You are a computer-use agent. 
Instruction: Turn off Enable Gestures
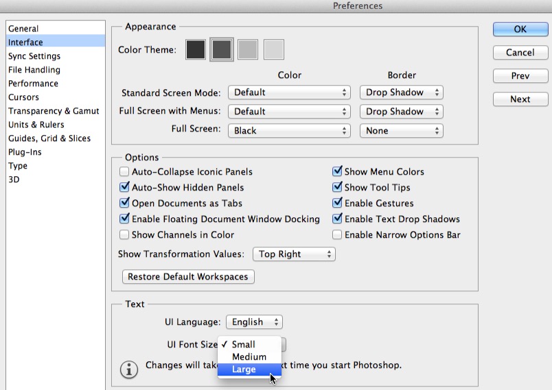coord(337,203)
